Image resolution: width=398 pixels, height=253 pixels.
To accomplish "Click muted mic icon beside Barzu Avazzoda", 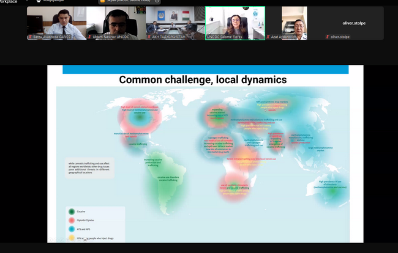I will click(x=30, y=37).
